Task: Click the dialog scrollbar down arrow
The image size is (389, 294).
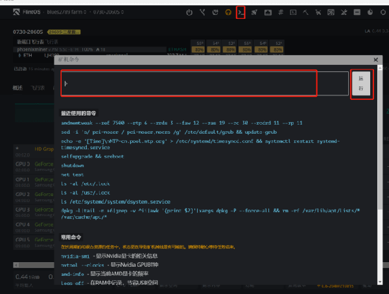Action: tap(380, 282)
